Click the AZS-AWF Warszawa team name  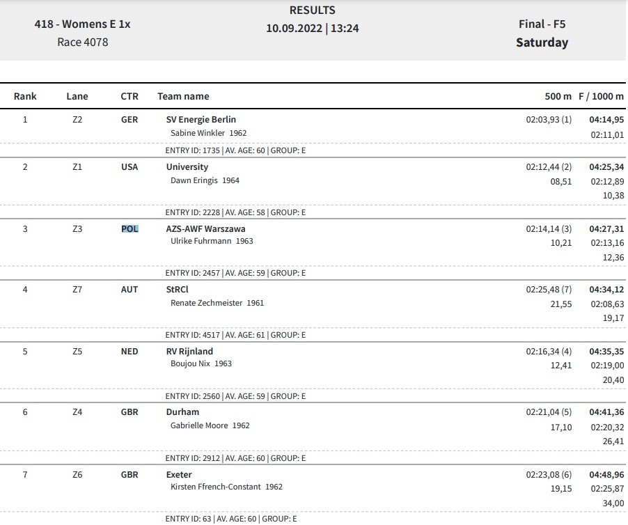(206, 228)
